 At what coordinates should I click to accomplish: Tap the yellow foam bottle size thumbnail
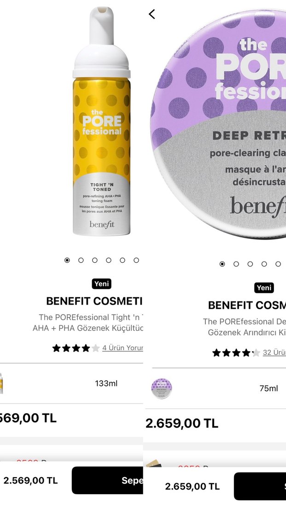tap(1, 383)
